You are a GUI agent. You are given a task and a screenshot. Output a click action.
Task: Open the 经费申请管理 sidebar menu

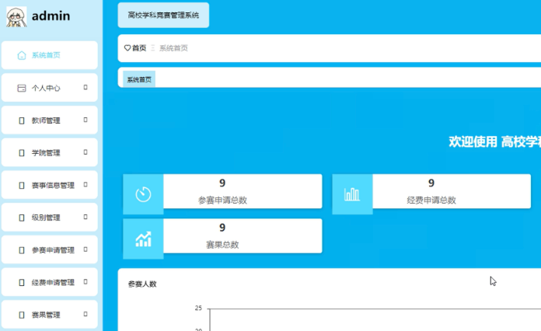[53, 283]
